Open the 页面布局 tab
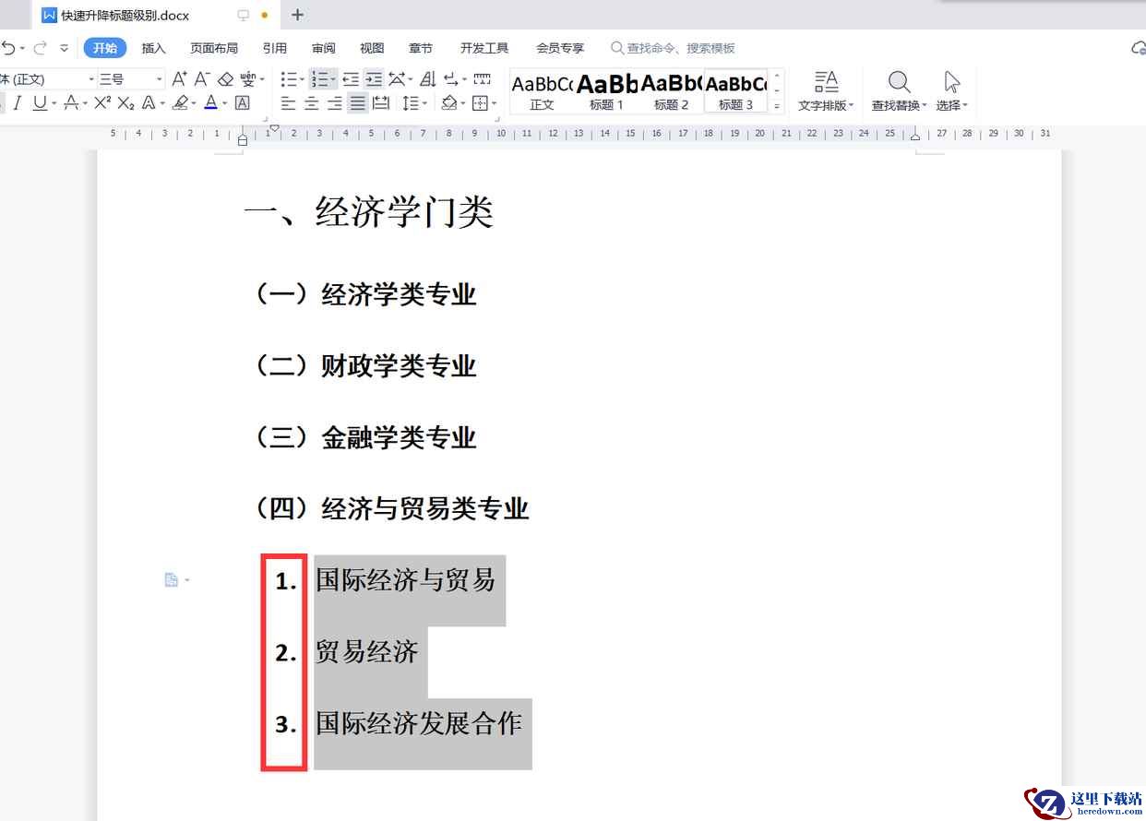The image size is (1146, 821). click(214, 48)
